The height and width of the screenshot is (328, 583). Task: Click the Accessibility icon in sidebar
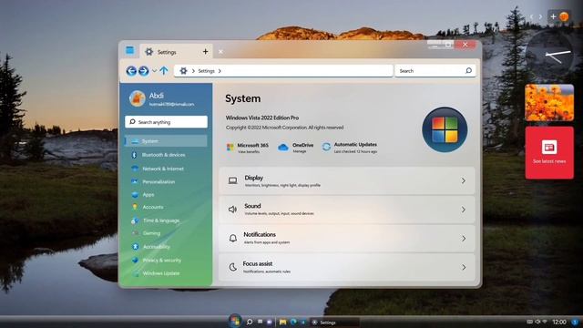point(136,247)
